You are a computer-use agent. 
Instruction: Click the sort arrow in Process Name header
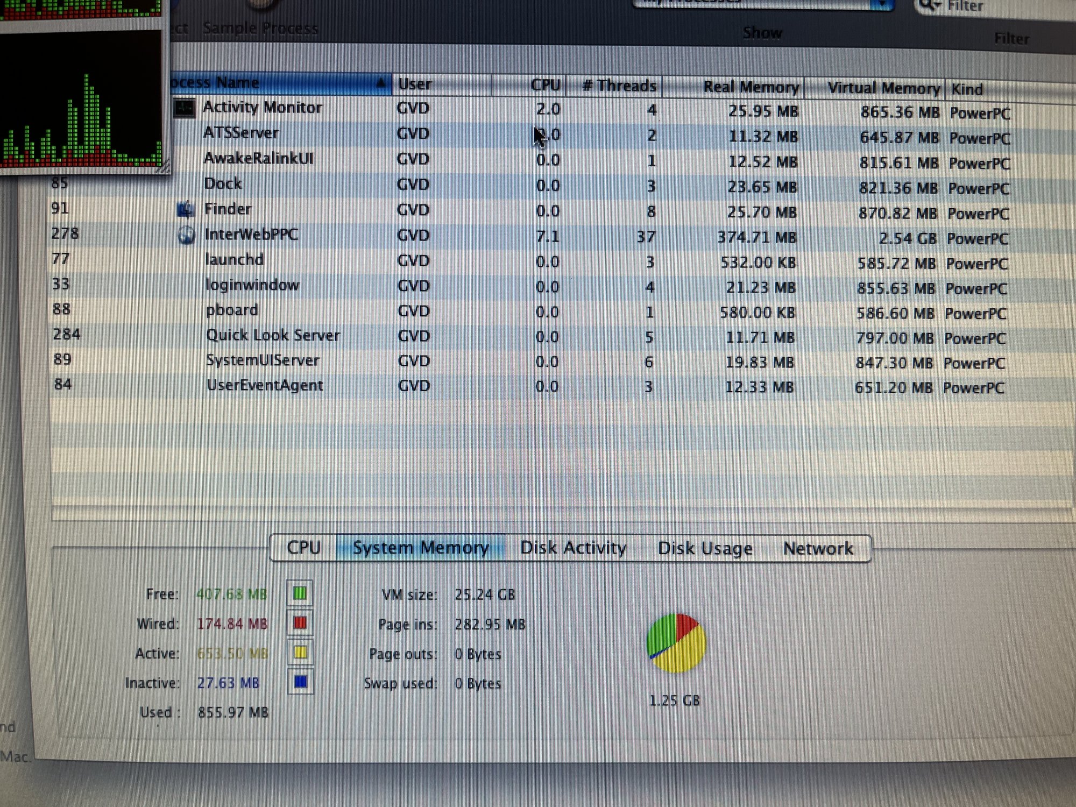tap(380, 83)
